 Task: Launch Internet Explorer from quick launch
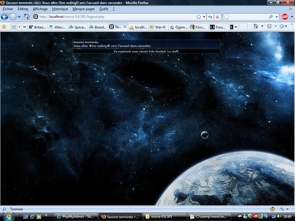coord(32,217)
